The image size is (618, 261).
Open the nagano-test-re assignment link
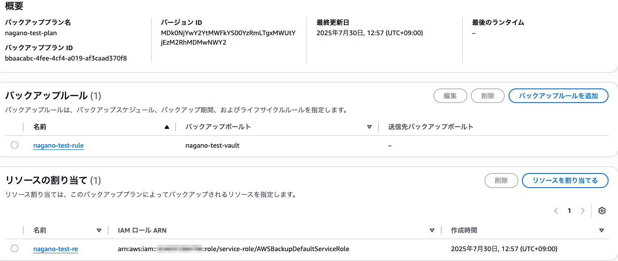(55, 249)
